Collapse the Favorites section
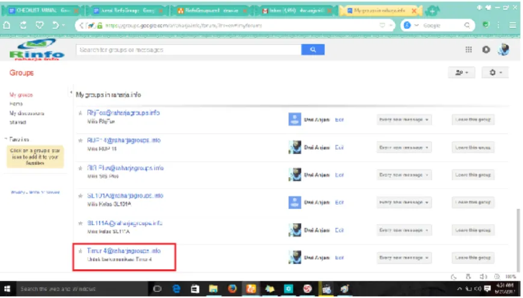Image resolution: width=523 pixels, height=298 pixels. pos(6,139)
